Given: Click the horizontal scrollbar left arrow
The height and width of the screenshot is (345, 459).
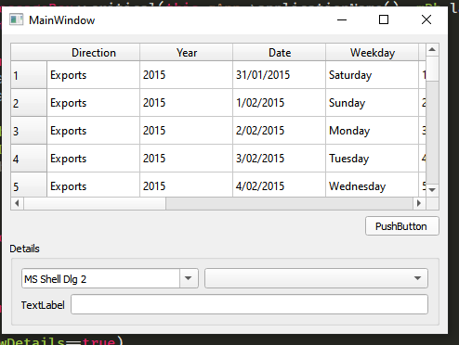Looking at the screenshot, I should click(x=17, y=203).
